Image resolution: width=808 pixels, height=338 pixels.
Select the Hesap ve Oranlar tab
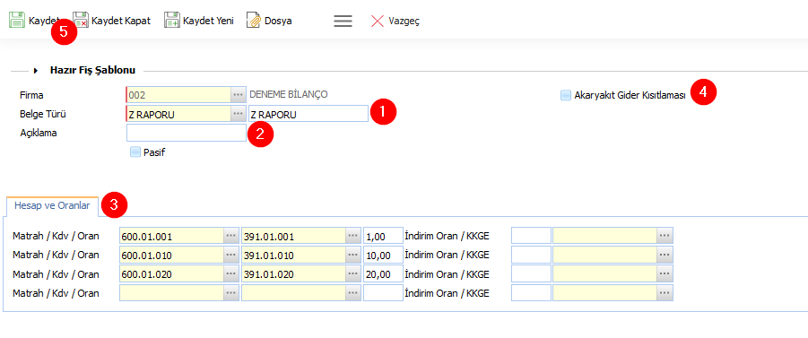tap(52, 205)
